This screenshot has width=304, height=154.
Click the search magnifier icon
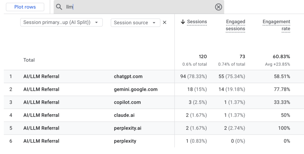59,7
